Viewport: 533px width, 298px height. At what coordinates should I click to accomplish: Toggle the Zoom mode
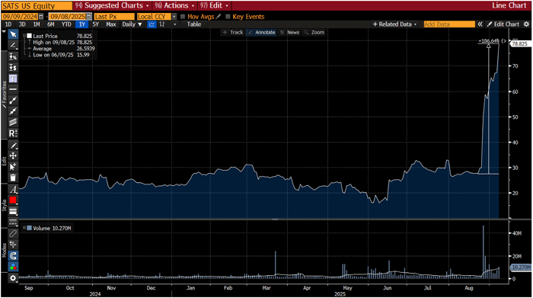[314, 32]
